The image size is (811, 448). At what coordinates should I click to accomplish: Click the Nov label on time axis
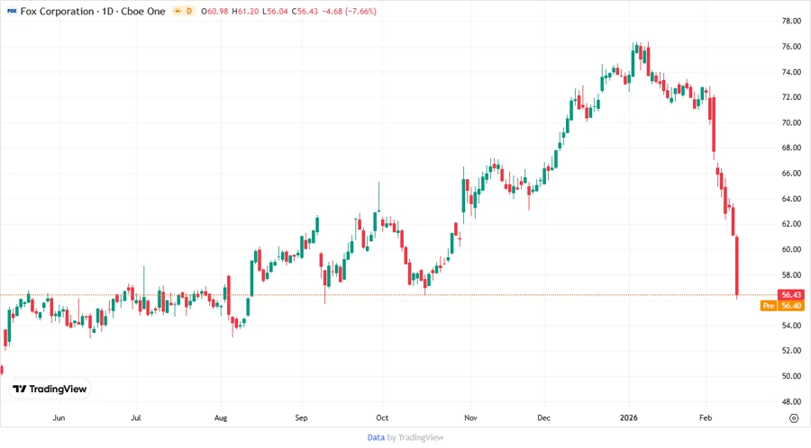pos(470,417)
